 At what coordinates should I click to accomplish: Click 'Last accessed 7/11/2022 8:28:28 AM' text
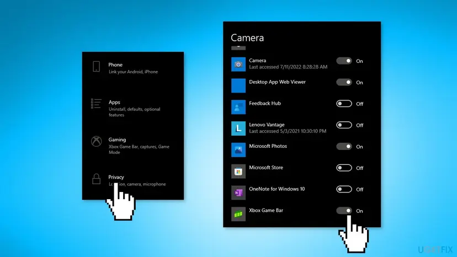pyautogui.click(x=288, y=67)
